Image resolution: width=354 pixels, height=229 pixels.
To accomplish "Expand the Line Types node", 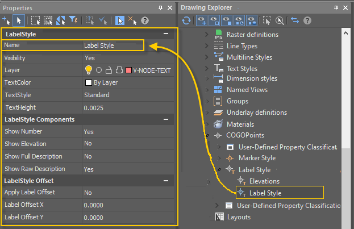I will (x=207, y=45).
